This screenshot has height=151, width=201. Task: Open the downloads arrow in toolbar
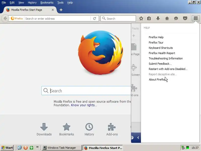[158, 18]
